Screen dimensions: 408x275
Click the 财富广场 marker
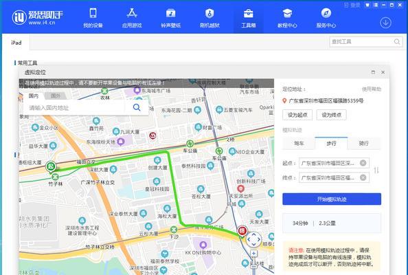pyautogui.click(x=199, y=127)
